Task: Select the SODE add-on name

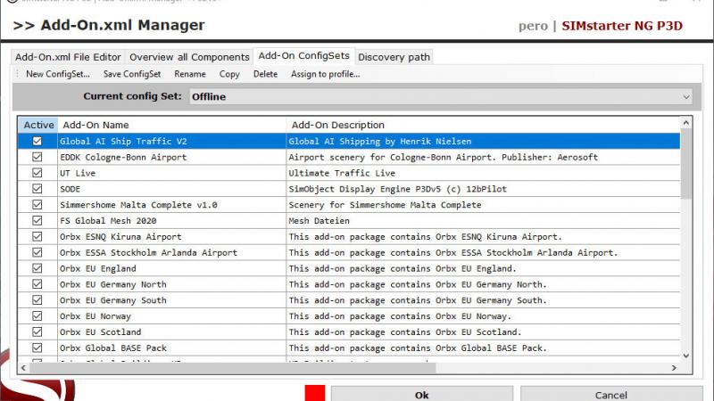Action: 70,189
